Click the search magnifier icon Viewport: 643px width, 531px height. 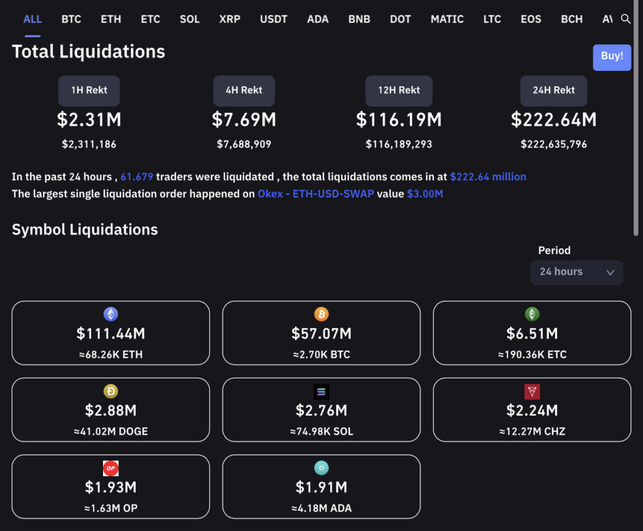pyautogui.click(x=625, y=19)
